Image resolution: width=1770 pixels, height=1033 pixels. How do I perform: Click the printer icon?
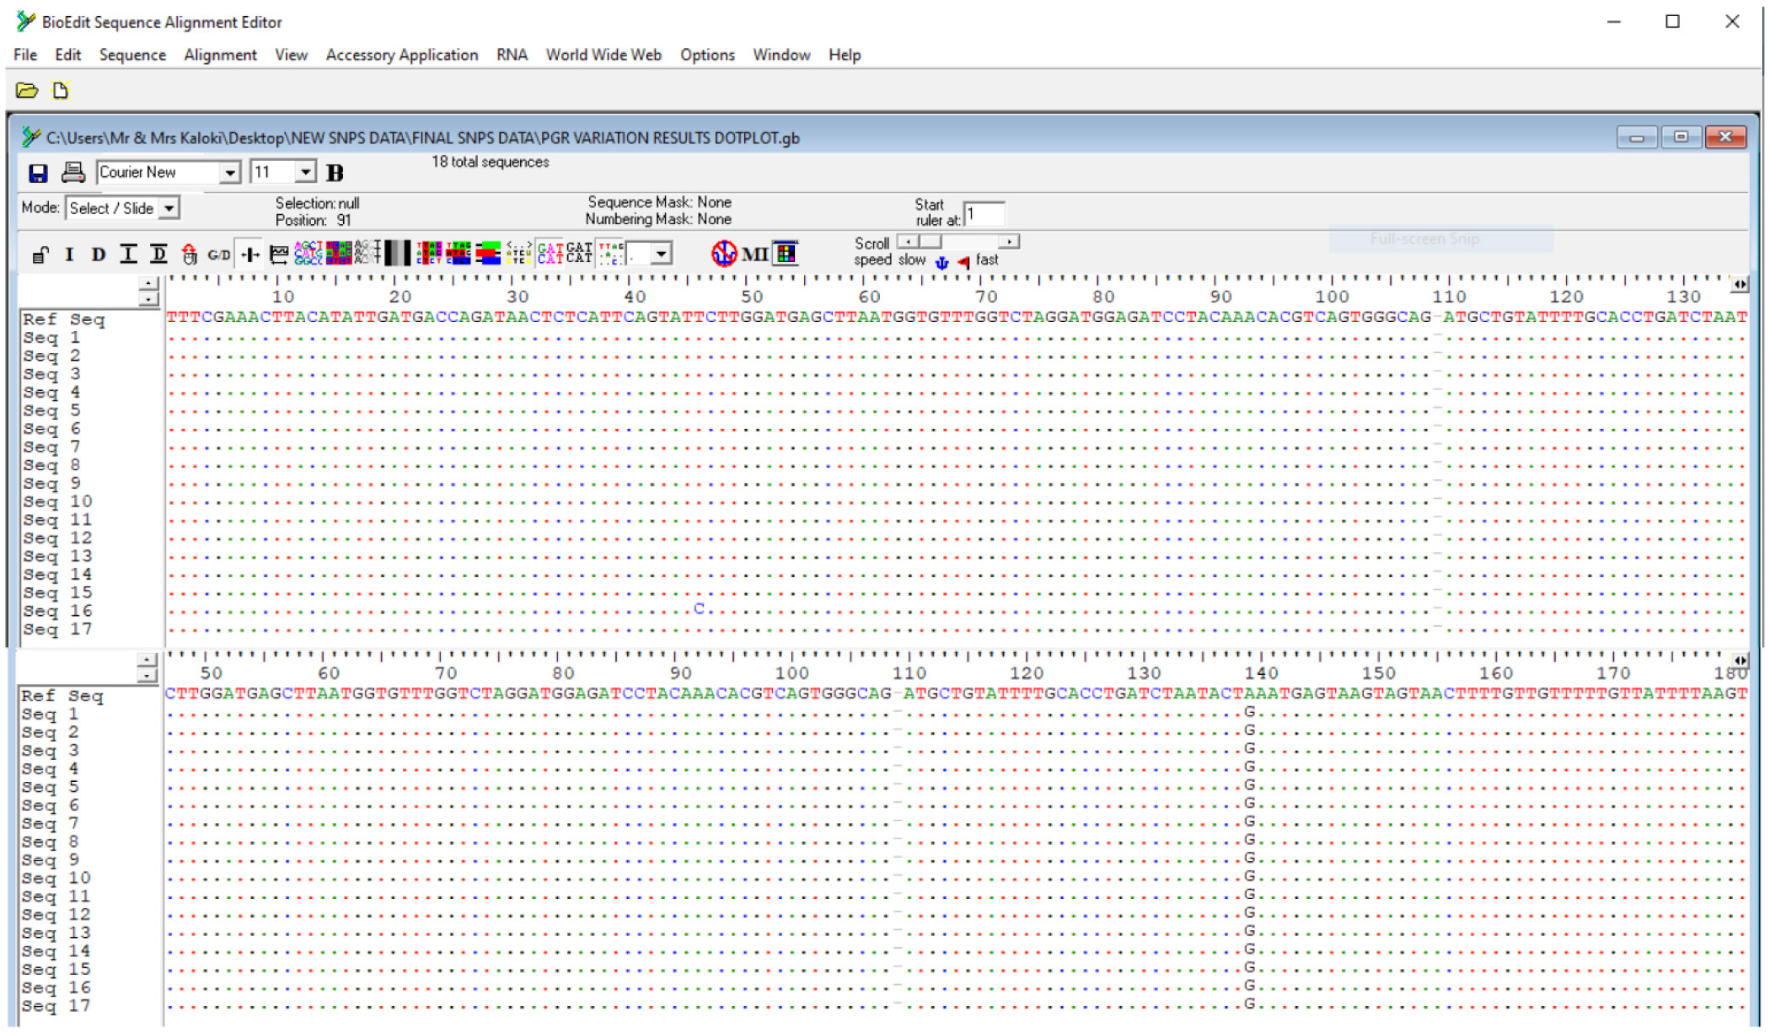(x=73, y=173)
